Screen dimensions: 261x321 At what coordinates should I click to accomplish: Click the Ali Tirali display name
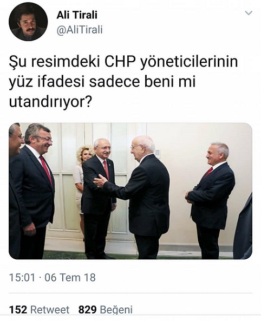[77, 15]
